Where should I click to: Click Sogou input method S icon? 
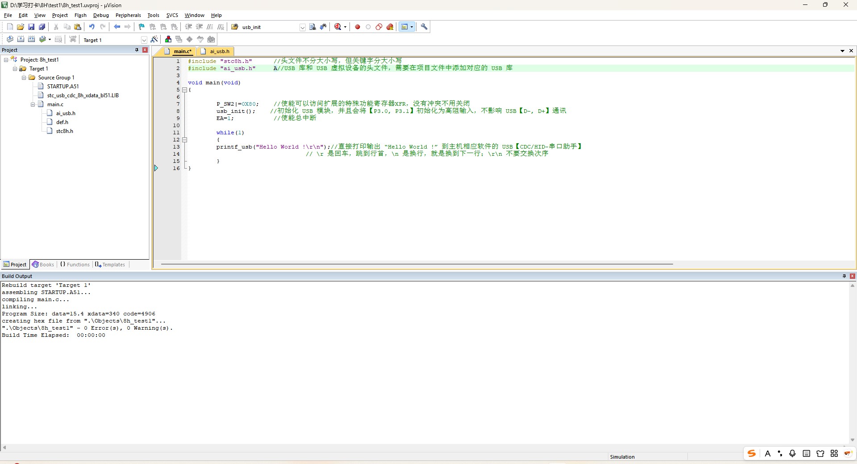coord(752,453)
